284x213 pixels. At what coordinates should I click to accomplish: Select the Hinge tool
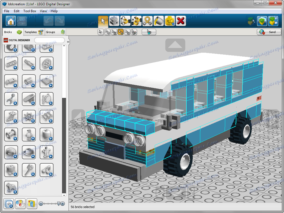(x=125, y=21)
